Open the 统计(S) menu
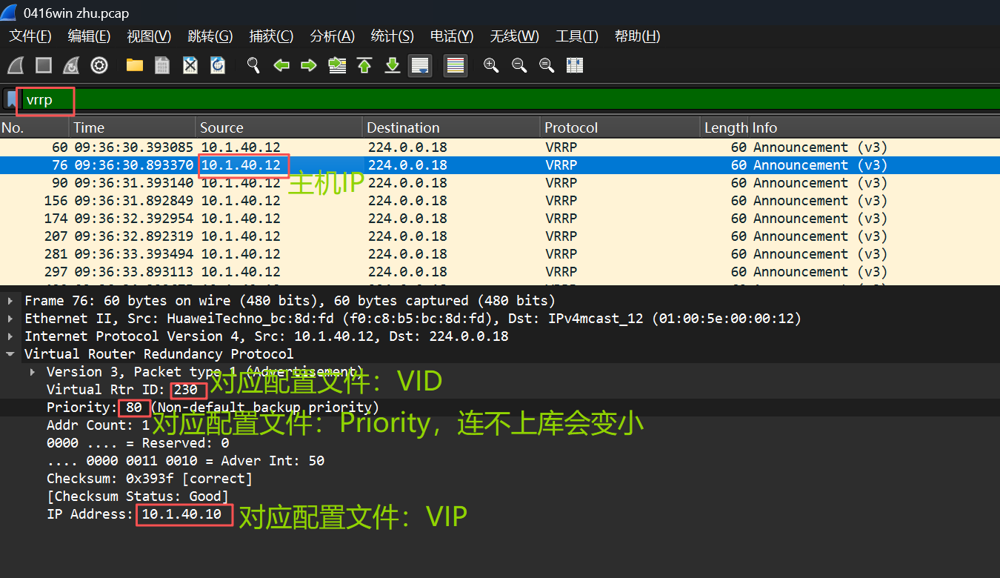The height and width of the screenshot is (578, 1000). [x=392, y=36]
